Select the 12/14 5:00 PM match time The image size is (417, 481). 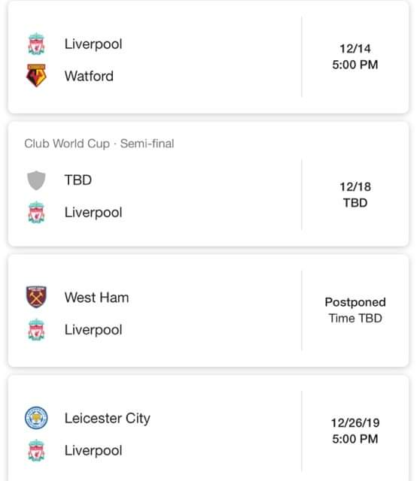355,57
